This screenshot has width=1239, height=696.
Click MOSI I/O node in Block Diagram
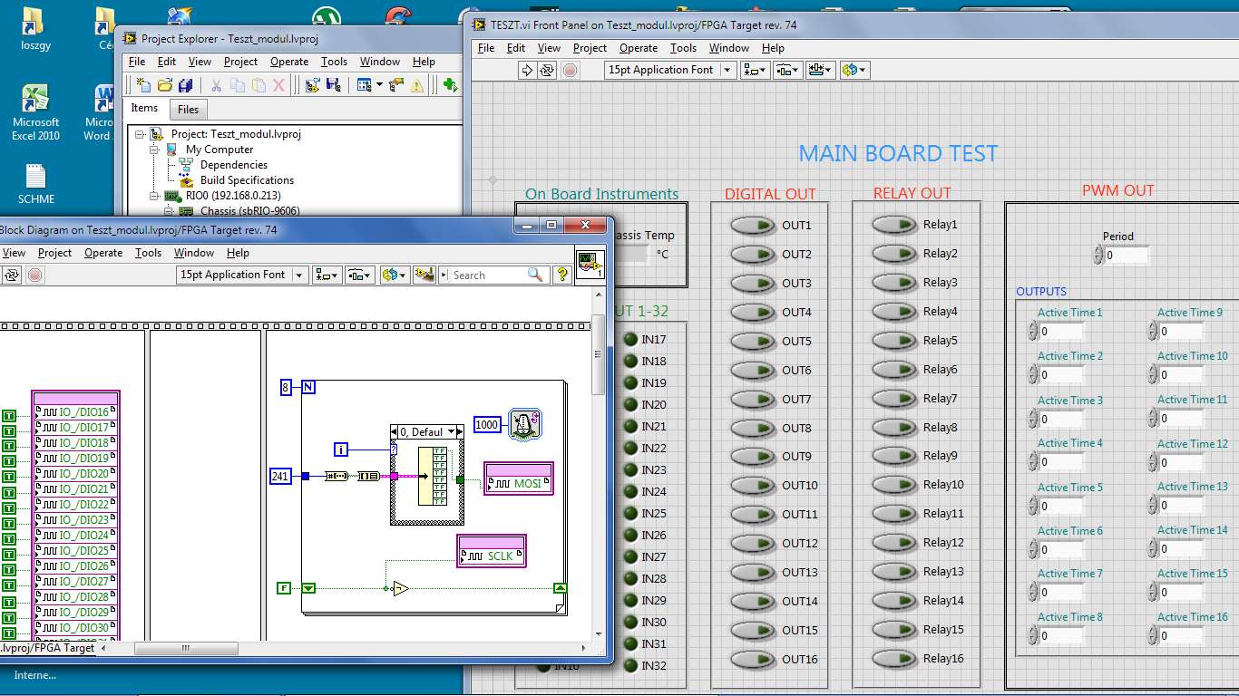click(x=519, y=478)
